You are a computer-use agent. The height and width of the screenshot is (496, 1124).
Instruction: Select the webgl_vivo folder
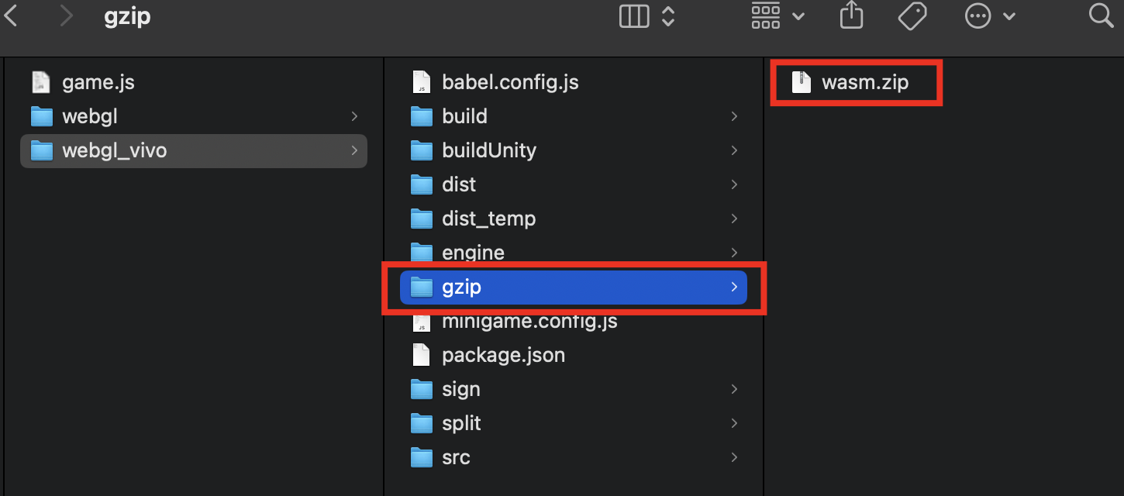[114, 150]
